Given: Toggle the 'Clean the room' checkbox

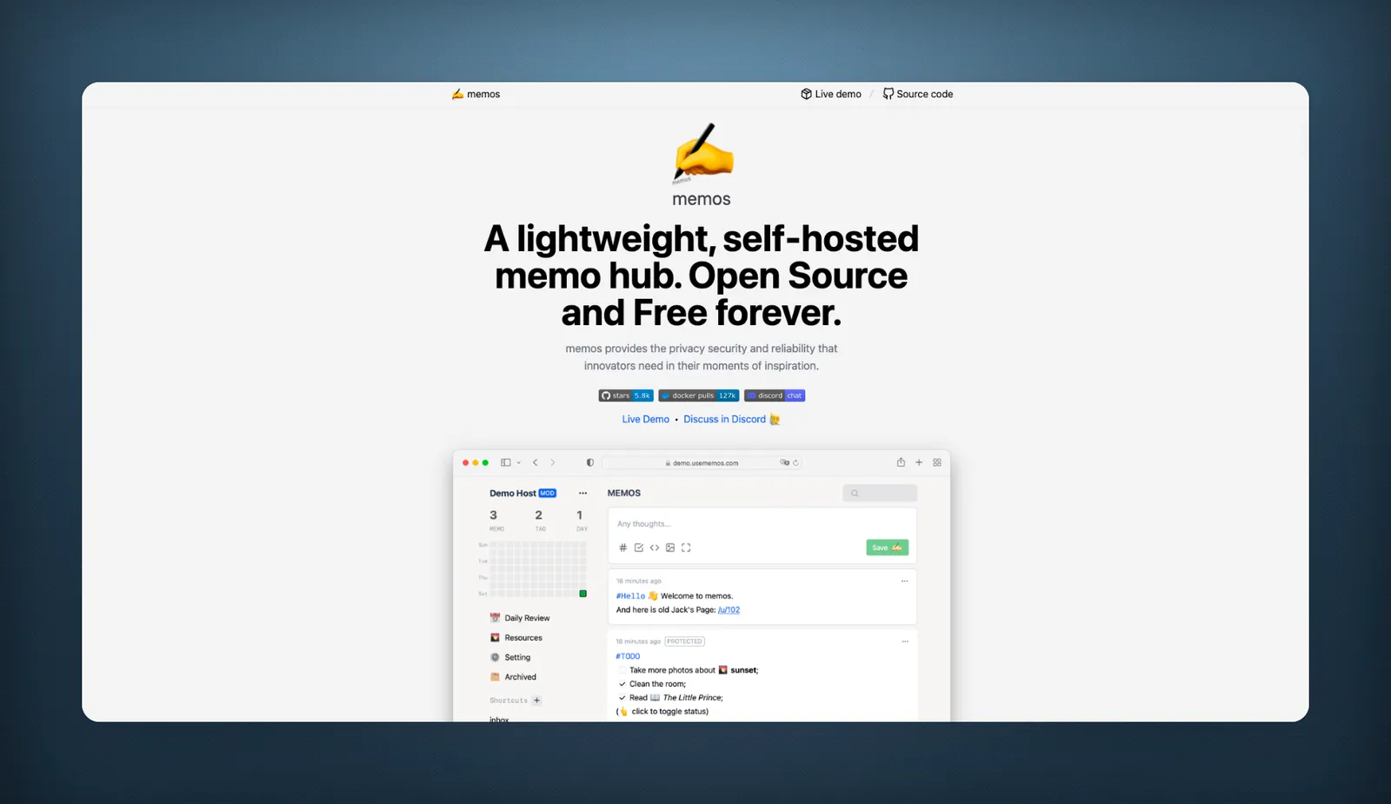Looking at the screenshot, I should coord(622,684).
